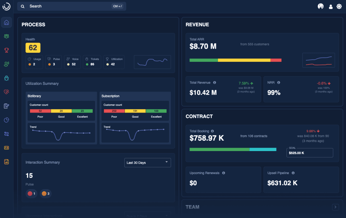Image resolution: width=346 pixels, height=218 pixels.
Task: Click the health trend sparkline thumbnail
Action: tap(152, 62)
